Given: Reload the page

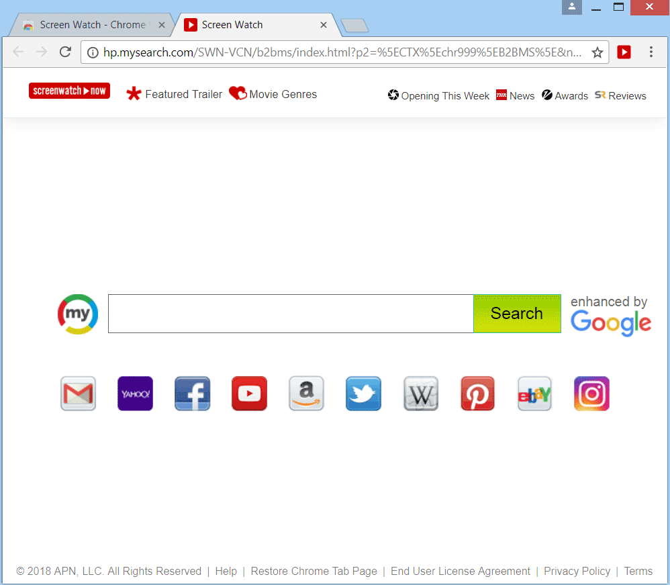Looking at the screenshot, I should click(65, 52).
